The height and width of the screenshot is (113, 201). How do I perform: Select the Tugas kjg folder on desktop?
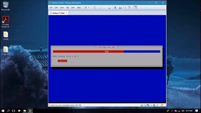6,51
